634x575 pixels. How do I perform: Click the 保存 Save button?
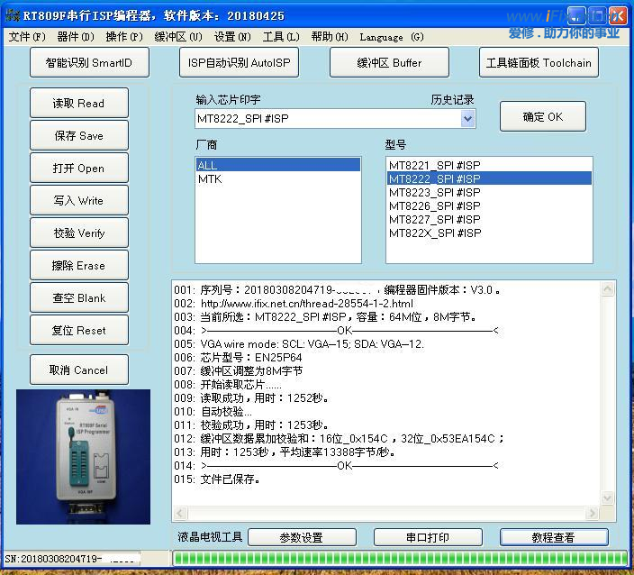click(79, 135)
